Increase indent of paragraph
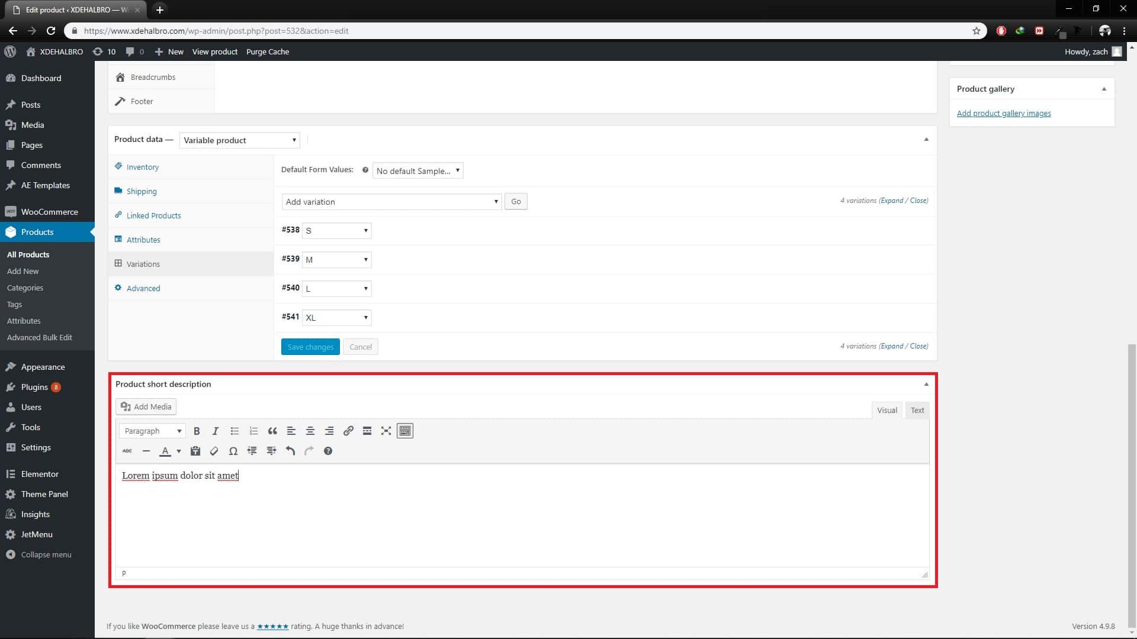 coord(271,451)
